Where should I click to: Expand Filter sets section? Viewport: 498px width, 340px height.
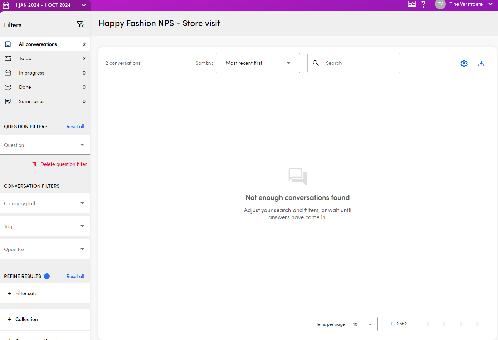coord(45,293)
